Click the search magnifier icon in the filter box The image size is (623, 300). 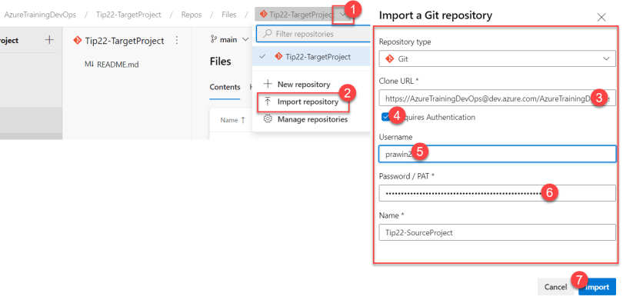click(x=268, y=34)
